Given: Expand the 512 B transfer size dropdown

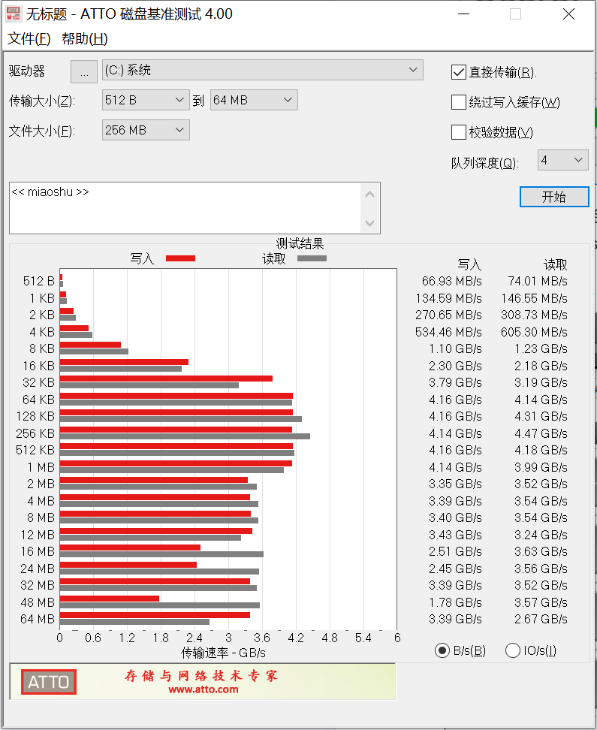Looking at the screenshot, I should point(146,100).
